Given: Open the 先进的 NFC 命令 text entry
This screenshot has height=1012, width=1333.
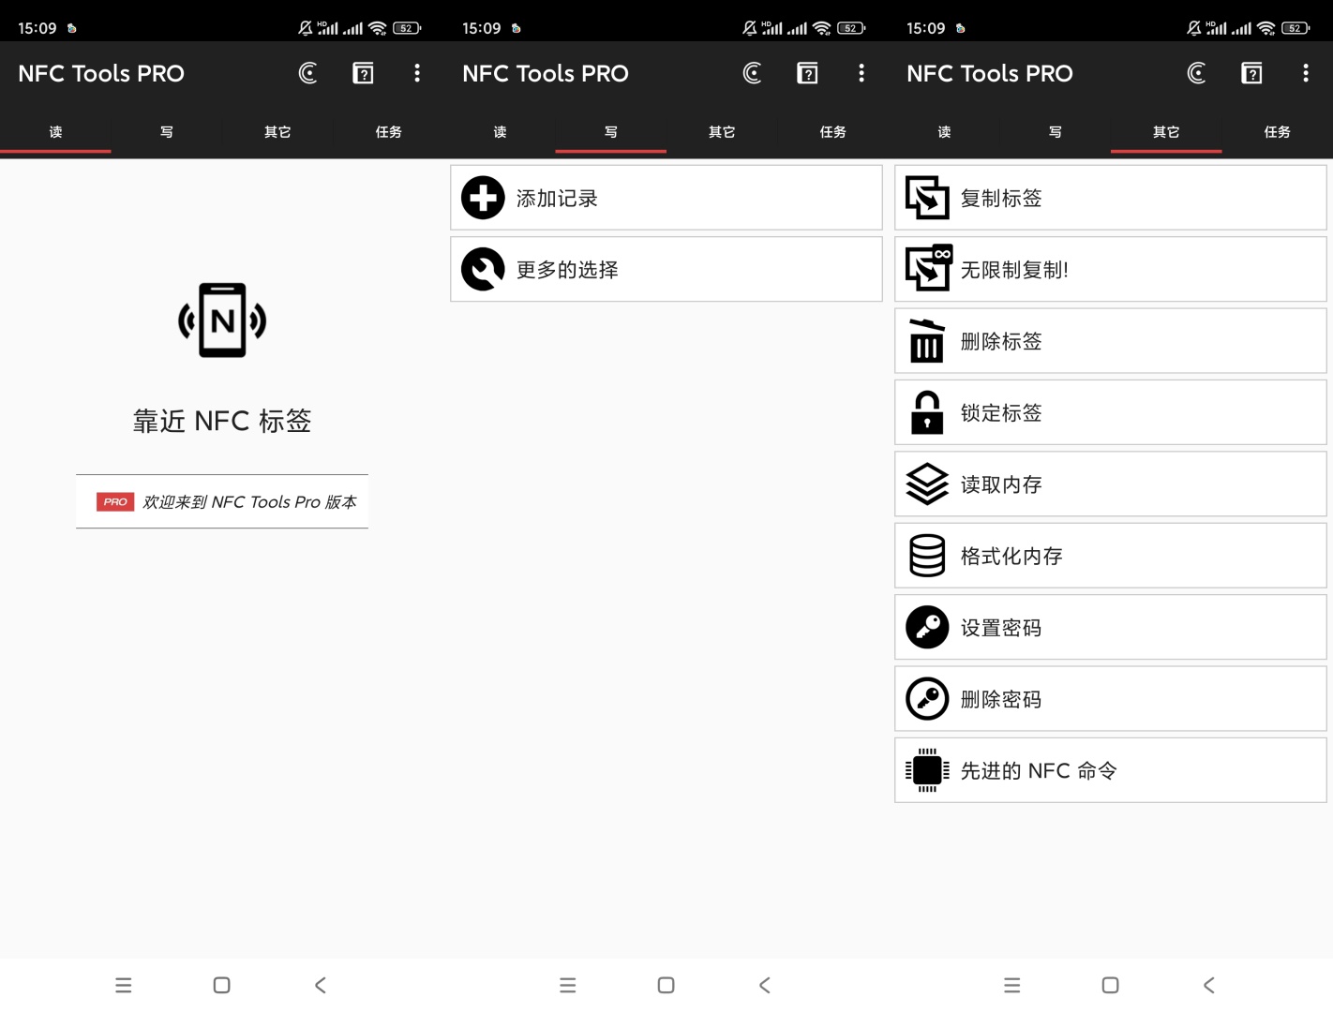Looking at the screenshot, I should click(x=1039, y=770).
